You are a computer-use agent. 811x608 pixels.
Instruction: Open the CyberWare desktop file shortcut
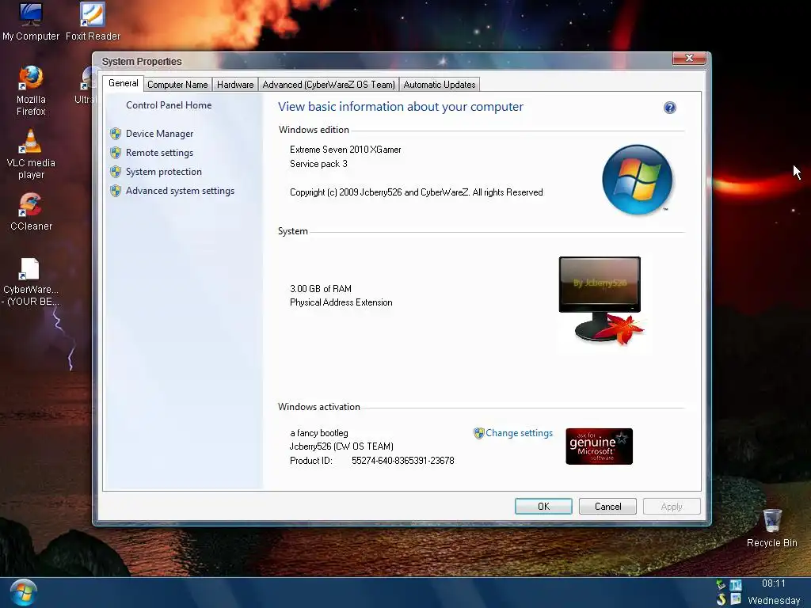(31, 283)
